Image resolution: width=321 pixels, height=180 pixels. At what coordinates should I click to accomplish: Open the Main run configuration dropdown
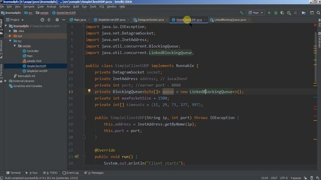[256, 12]
